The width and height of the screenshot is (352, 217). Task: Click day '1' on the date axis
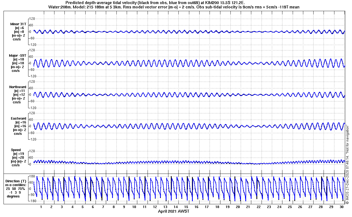coord(41,207)
